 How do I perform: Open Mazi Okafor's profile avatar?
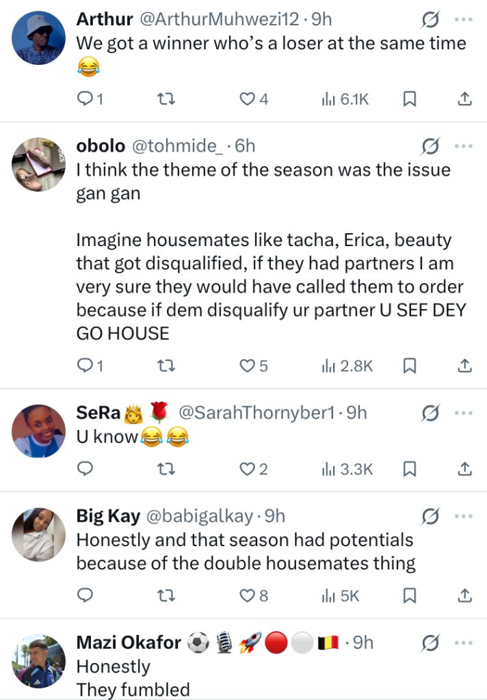coord(39,660)
